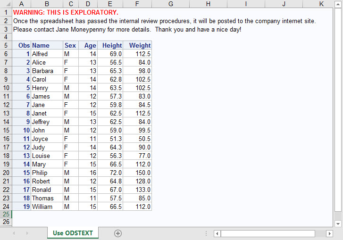Click the previous sheet navigation arrow
This screenshot has height=240, width=343.
pos(14,233)
